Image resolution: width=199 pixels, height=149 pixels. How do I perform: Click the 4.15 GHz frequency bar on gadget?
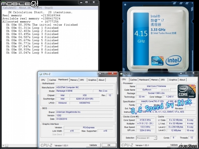click(141, 39)
